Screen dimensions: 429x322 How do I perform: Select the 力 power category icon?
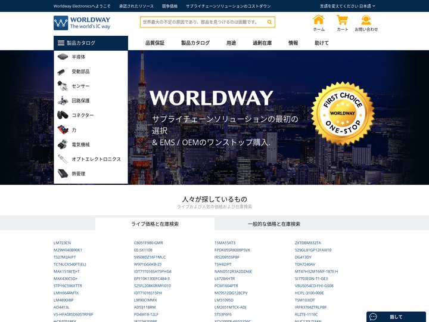coord(63,130)
